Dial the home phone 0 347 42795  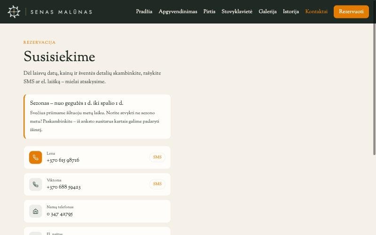60,214
